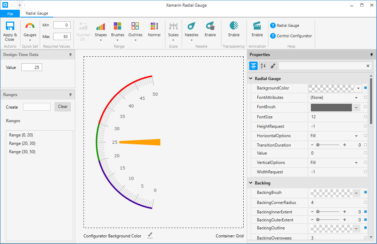Viewport: 377px width, 244px height.
Task: Expand the BackingBrush dropdown
Action: pos(356,193)
